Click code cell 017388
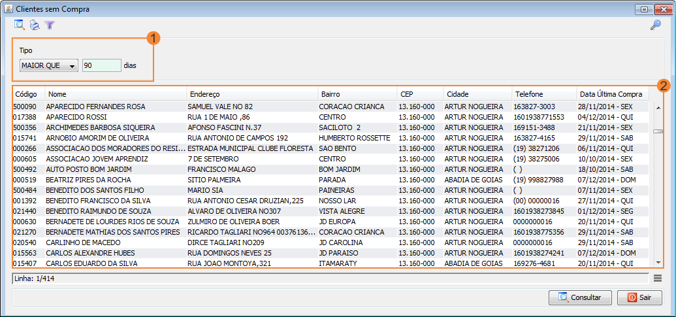This screenshot has height=317, width=676. click(x=26, y=117)
